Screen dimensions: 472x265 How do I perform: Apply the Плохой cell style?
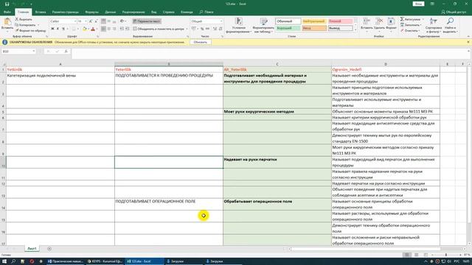(340, 21)
